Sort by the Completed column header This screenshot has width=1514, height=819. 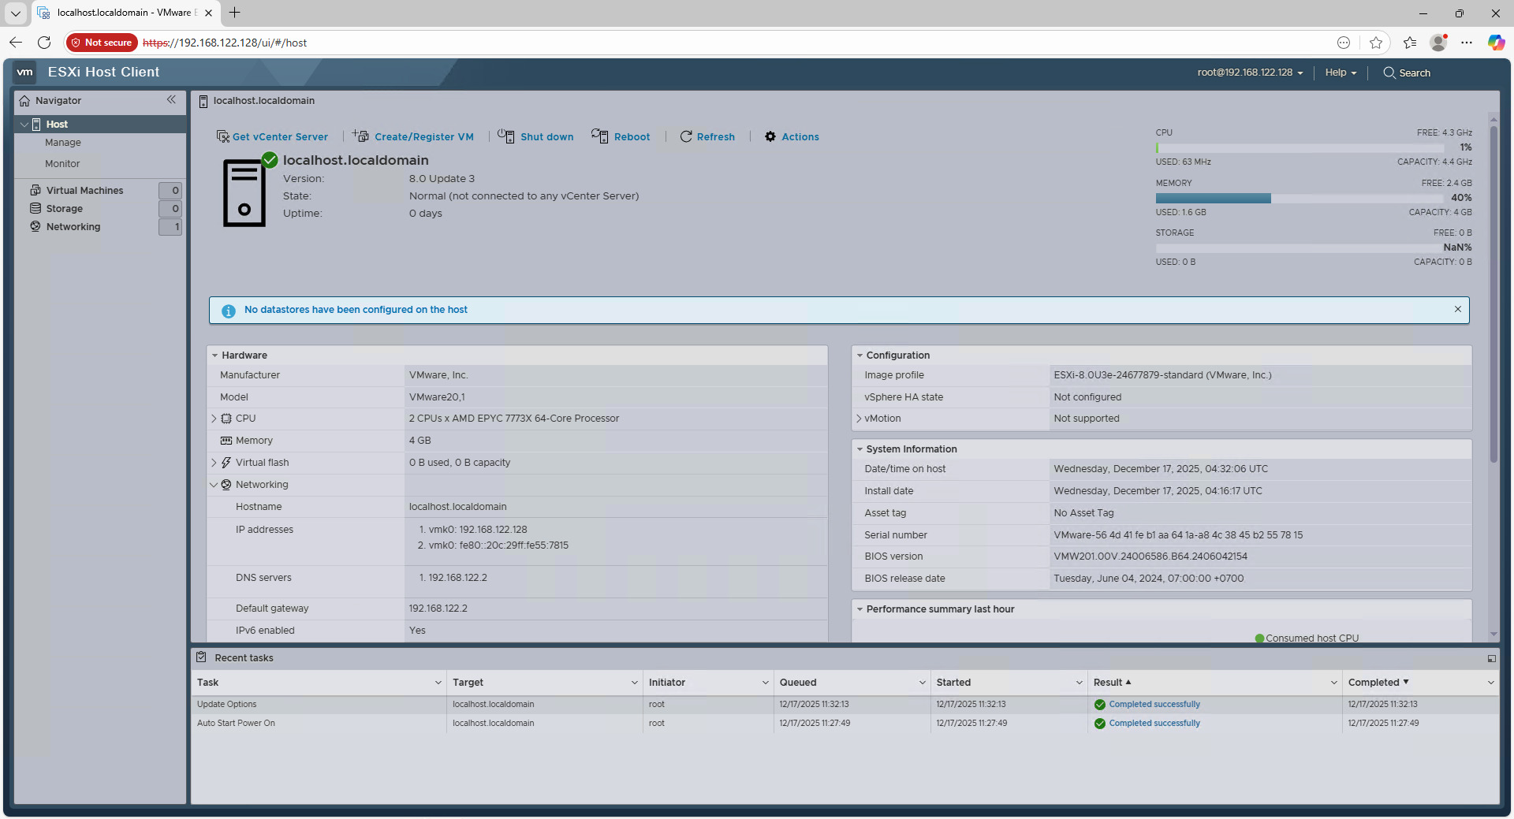coord(1378,683)
